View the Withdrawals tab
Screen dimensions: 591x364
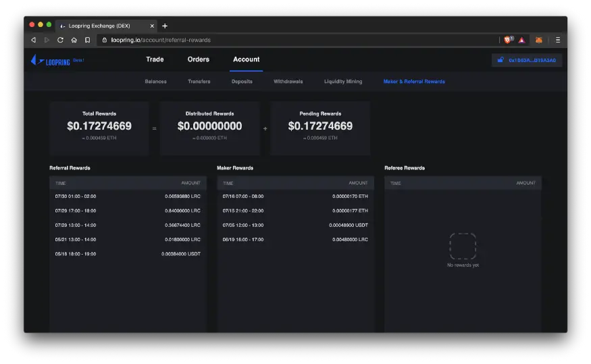click(288, 82)
